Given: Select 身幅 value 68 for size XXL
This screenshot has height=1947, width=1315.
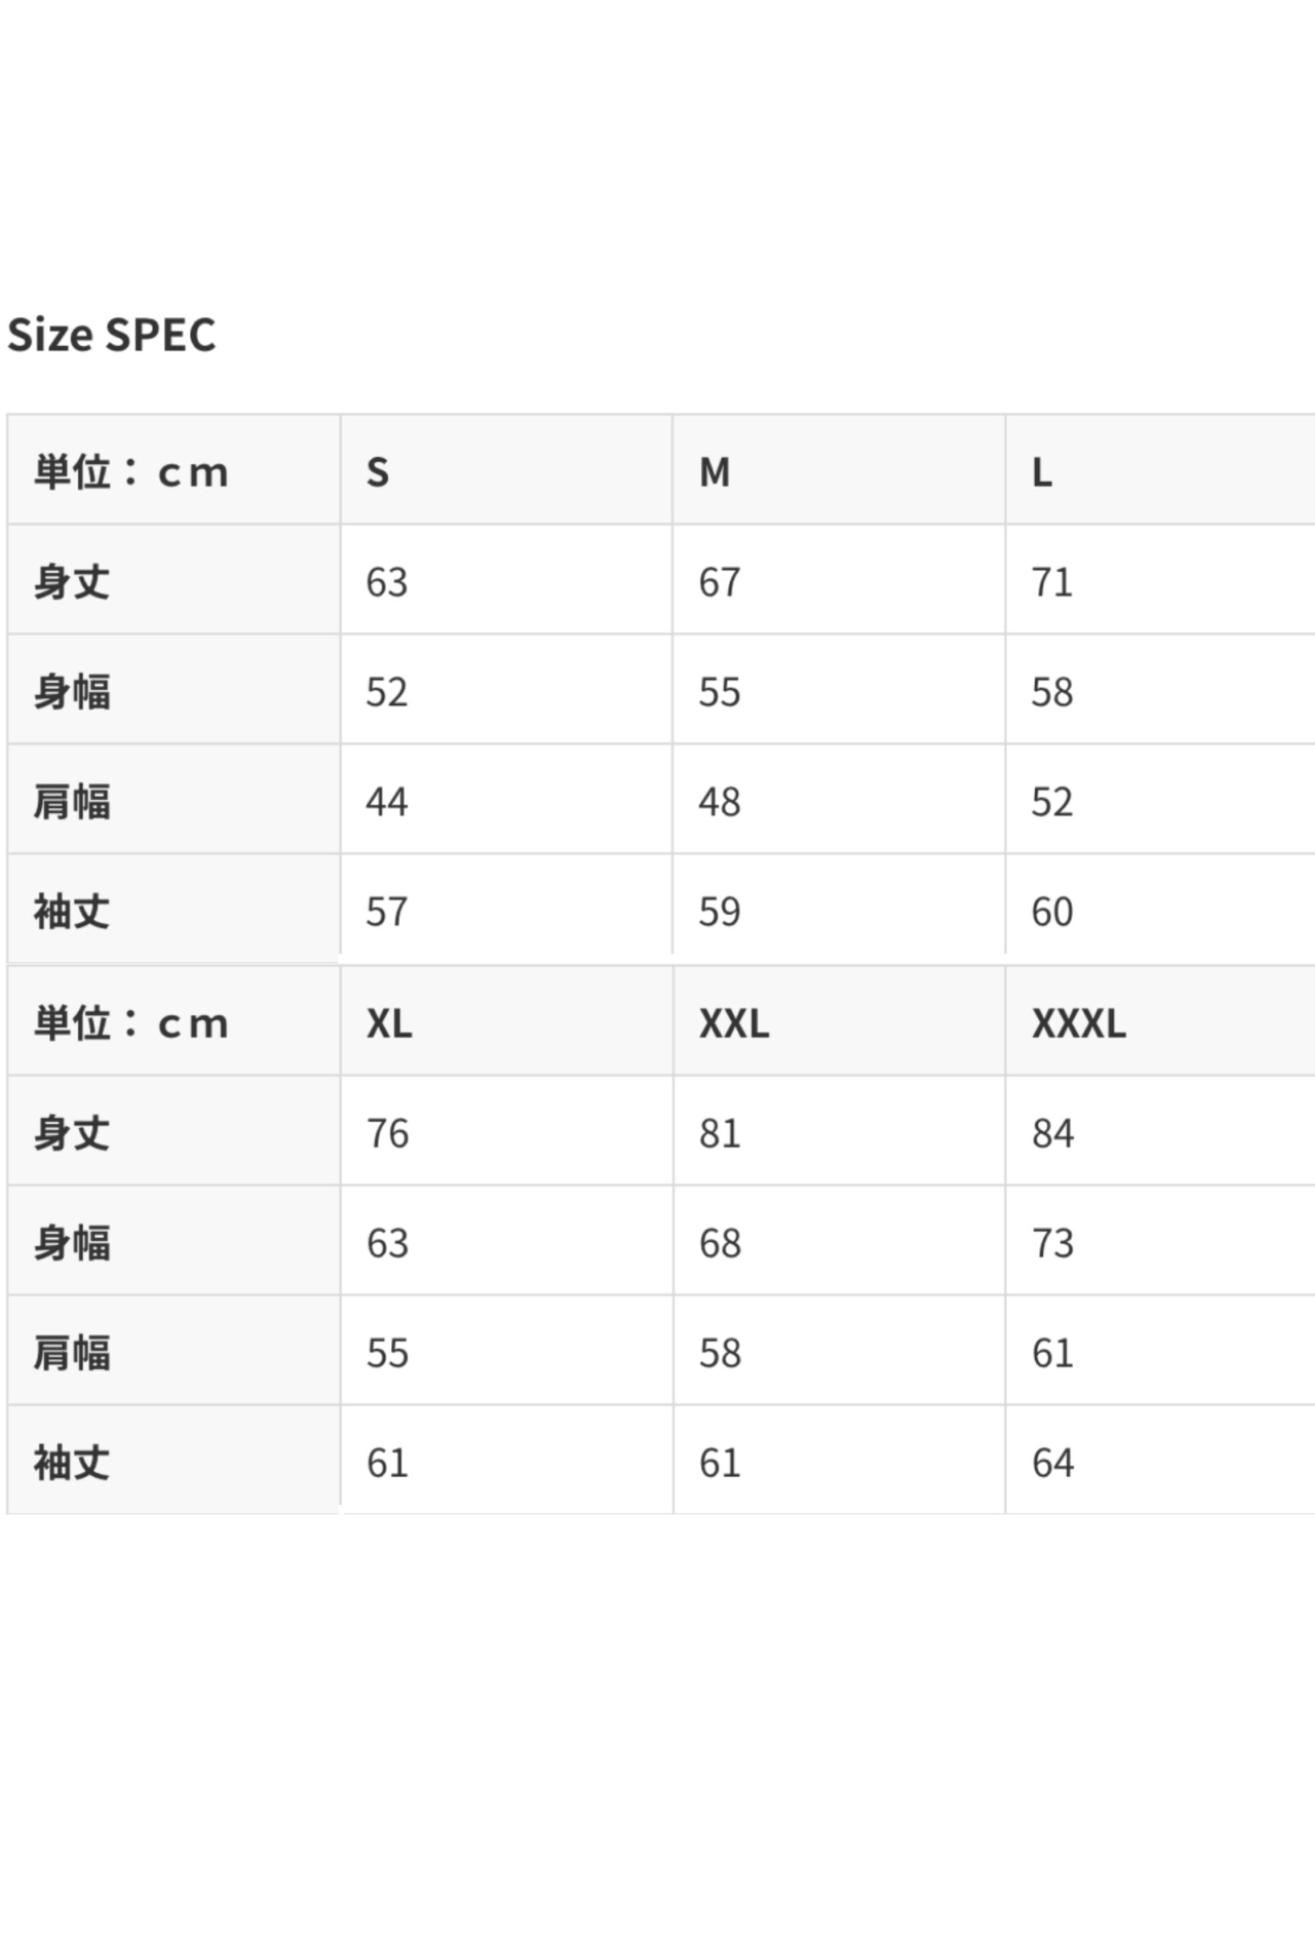Looking at the screenshot, I should [x=720, y=1243].
